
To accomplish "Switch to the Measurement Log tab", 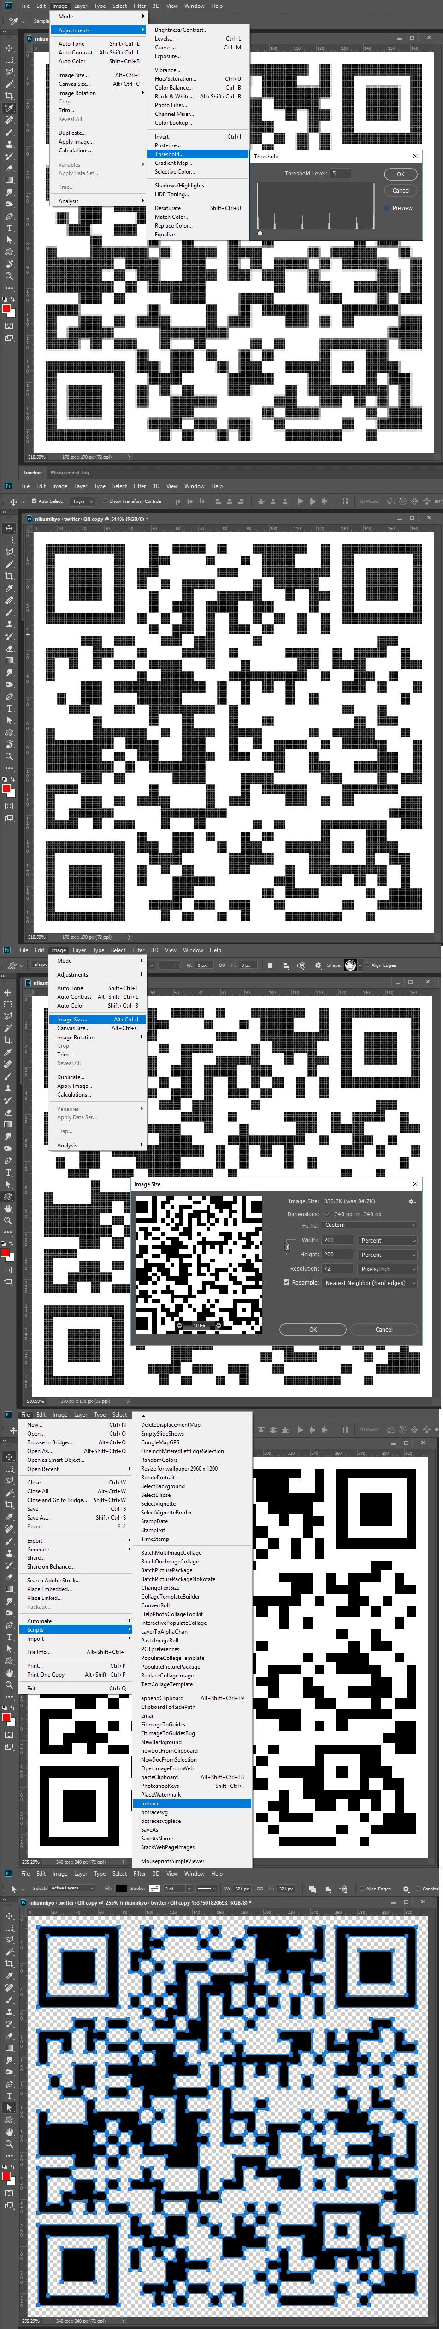I will pyautogui.click(x=70, y=472).
